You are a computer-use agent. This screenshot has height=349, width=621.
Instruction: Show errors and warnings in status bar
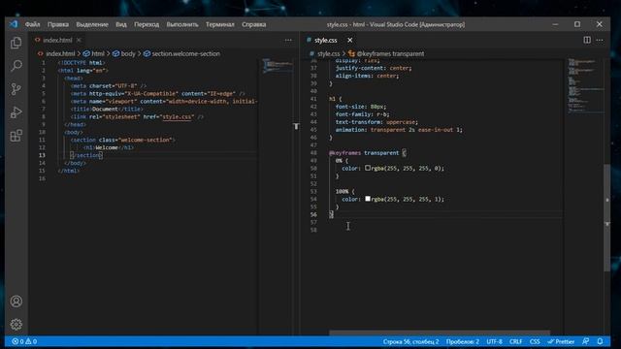(24, 341)
